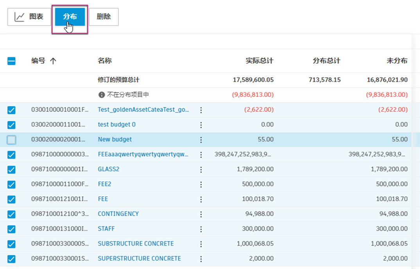Image resolution: width=420 pixels, height=269 pixels.
Task: Open more options menu for CONTINGENCY
Action: click(201, 214)
